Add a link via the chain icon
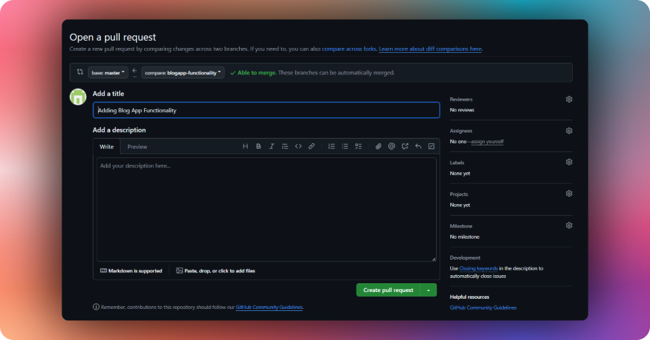The width and height of the screenshot is (650, 340). pyautogui.click(x=311, y=147)
